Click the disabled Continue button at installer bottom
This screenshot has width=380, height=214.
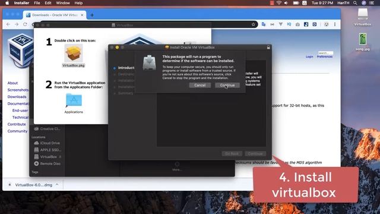click(x=255, y=153)
